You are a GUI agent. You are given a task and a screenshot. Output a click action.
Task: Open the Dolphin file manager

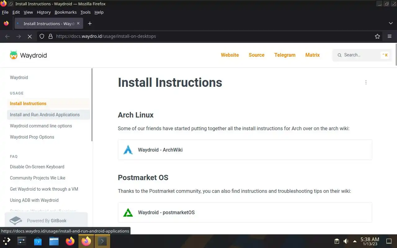coord(54,241)
